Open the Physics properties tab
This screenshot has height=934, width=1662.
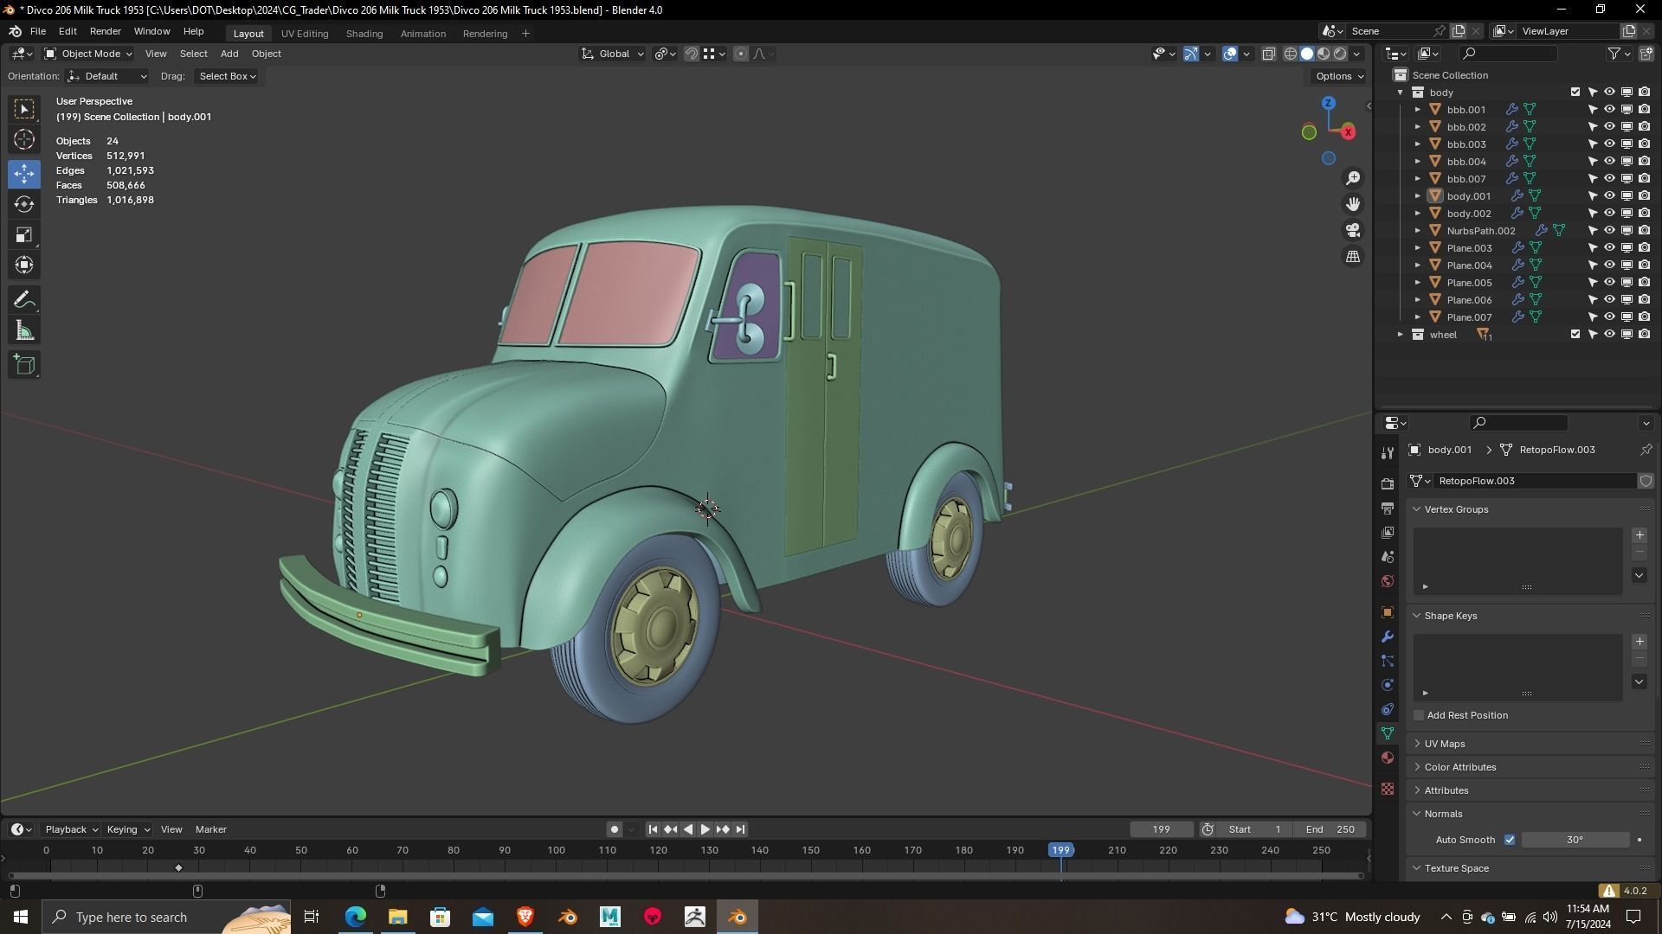pyautogui.click(x=1388, y=685)
